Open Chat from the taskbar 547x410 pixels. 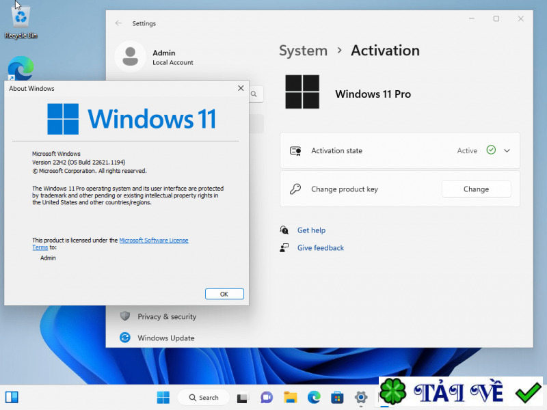(x=267, y=397)
